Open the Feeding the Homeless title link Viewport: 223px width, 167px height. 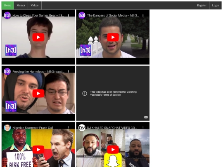click(x=38, y=72)
